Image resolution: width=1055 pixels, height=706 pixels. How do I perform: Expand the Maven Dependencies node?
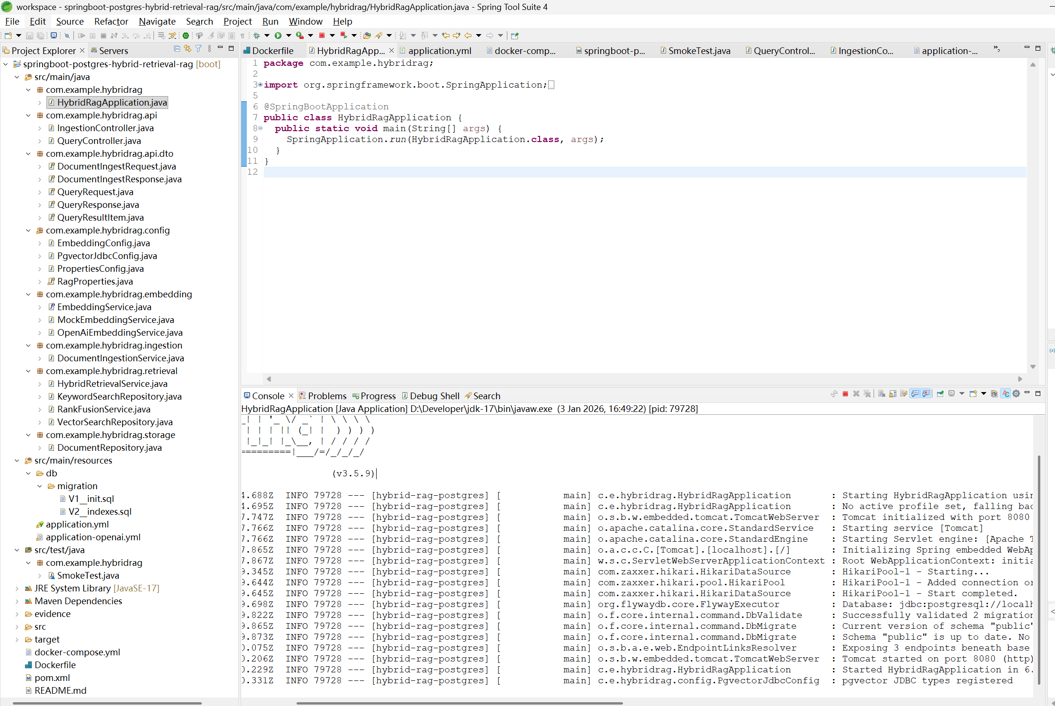coord(18,601)
